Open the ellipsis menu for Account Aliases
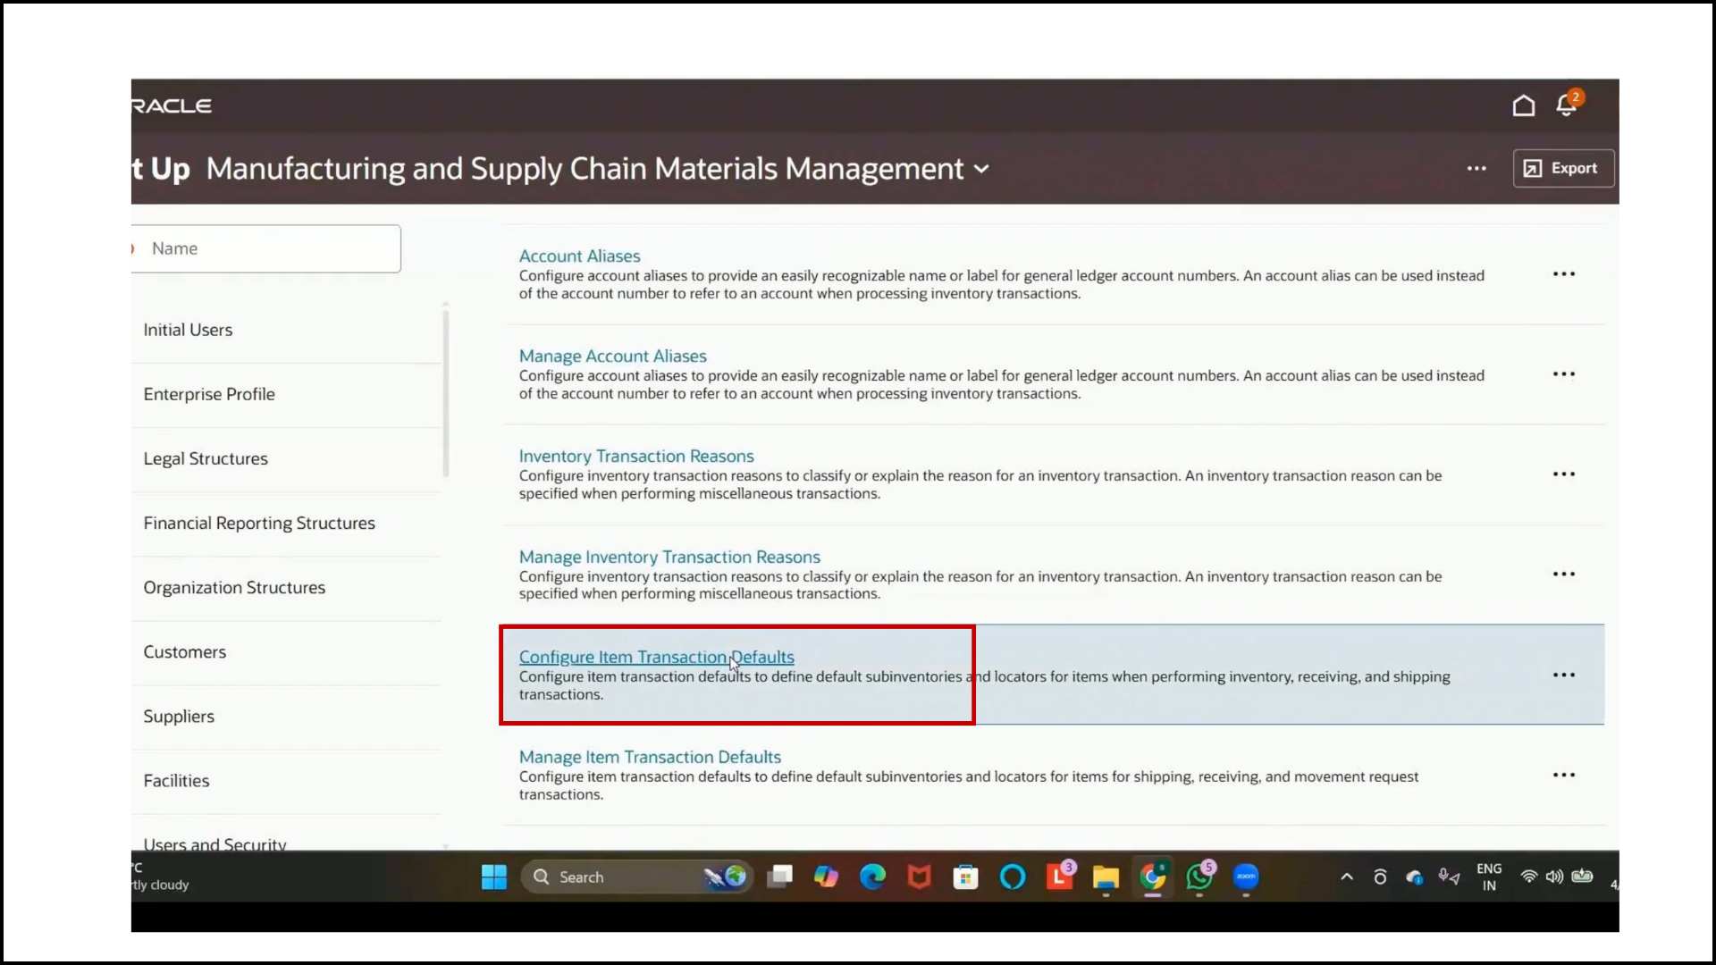This screenshot has width=1716, height=965. pos(1564,274)
